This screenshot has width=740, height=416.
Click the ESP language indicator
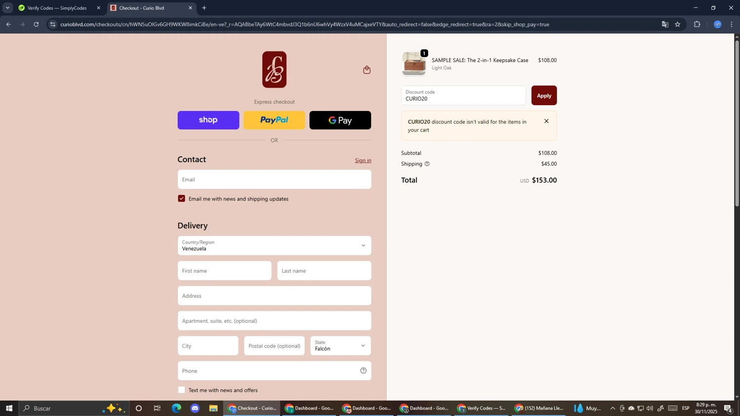(x=686, y=408)
